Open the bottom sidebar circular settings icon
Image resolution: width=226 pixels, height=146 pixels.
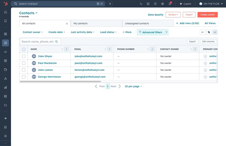pyautogui.click(x=6, y=136)
